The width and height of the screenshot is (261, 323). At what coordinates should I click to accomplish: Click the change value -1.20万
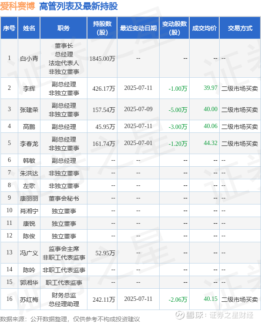coord(178,144)
